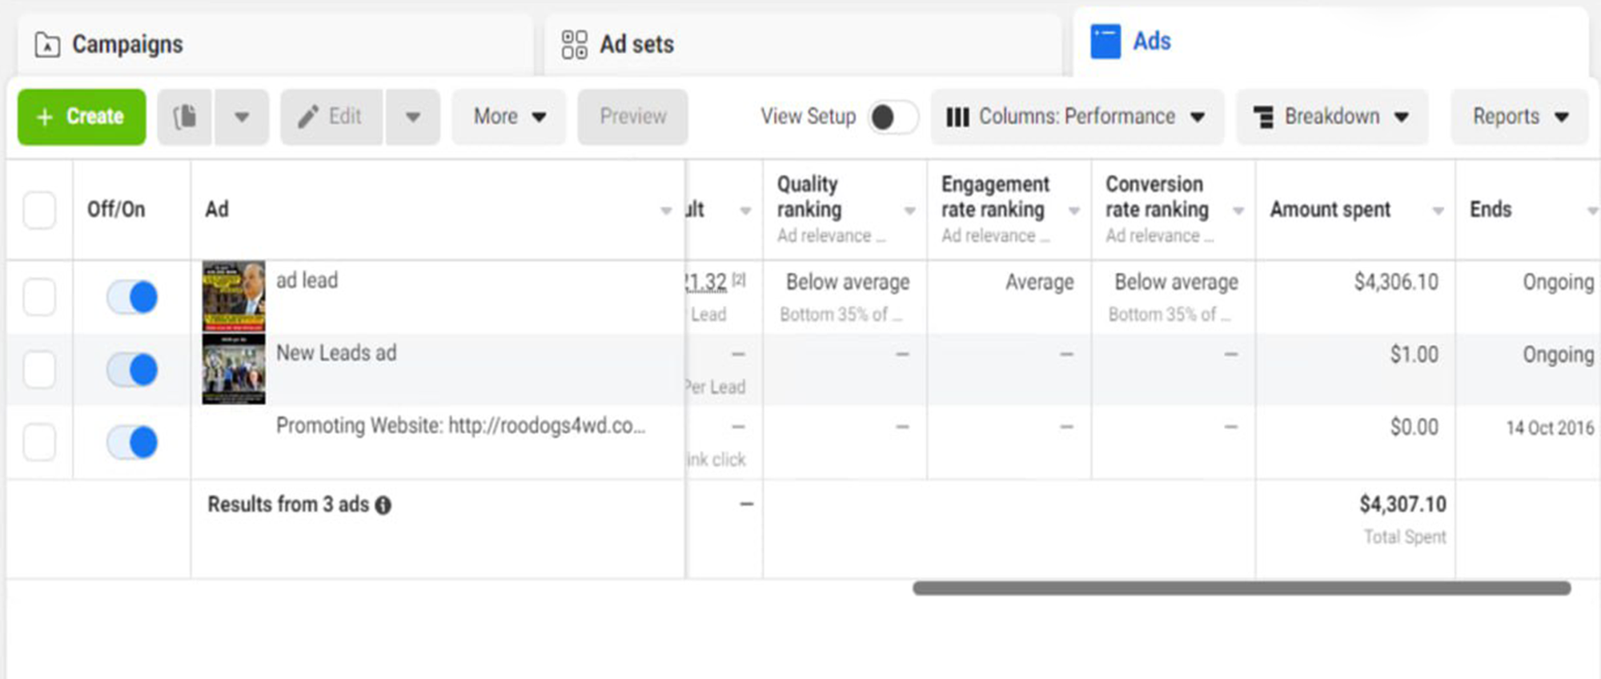This screenshot has height=679, width=1601.
Task: Open dropdown arrow next to duplicate button
Action: [x=241, y=117]
